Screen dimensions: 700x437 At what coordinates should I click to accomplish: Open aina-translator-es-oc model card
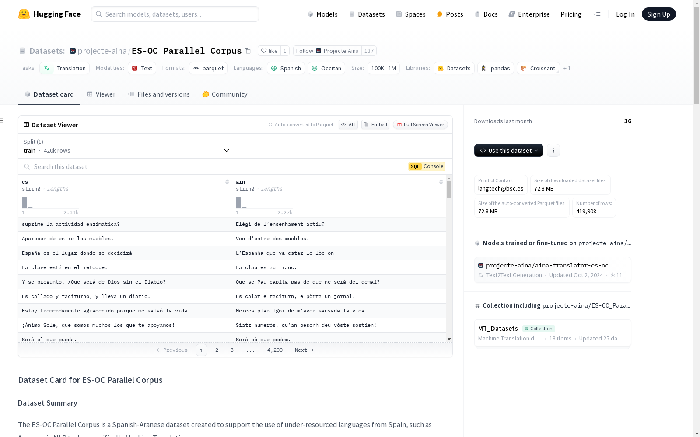(x=553, y=270)
